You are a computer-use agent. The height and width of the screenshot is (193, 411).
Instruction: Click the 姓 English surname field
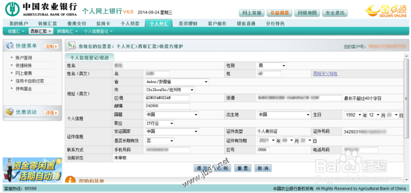tap(269, 74)
